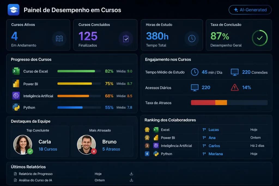
Task: Click the clipboard check icon in Cursos Concluídos
Action: coord(126,38)
